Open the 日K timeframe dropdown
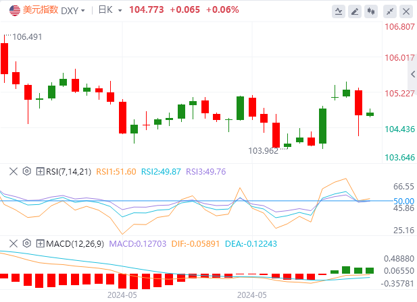This screenshot has width=417, height=302. [120, 11]
